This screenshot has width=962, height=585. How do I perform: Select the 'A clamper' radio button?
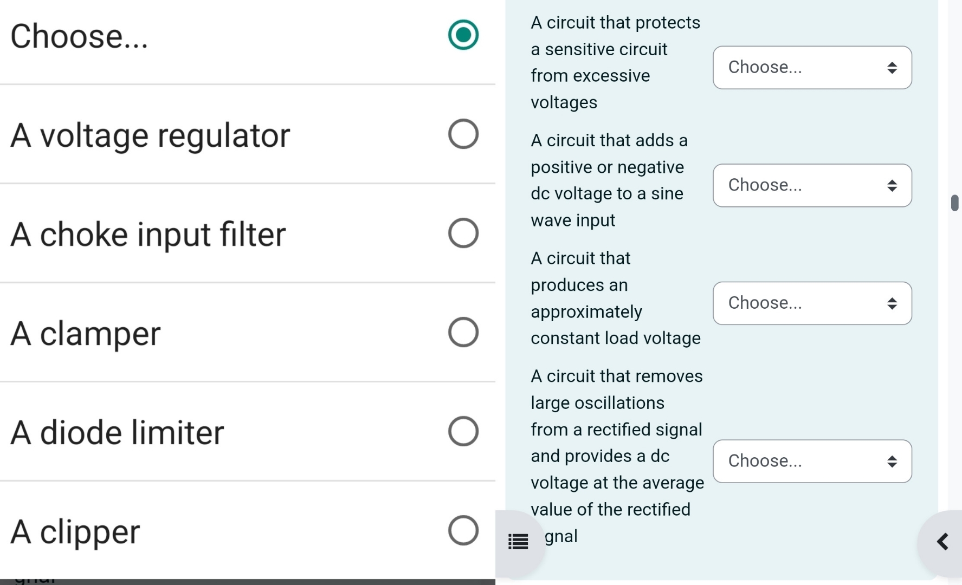pos(462,332)
